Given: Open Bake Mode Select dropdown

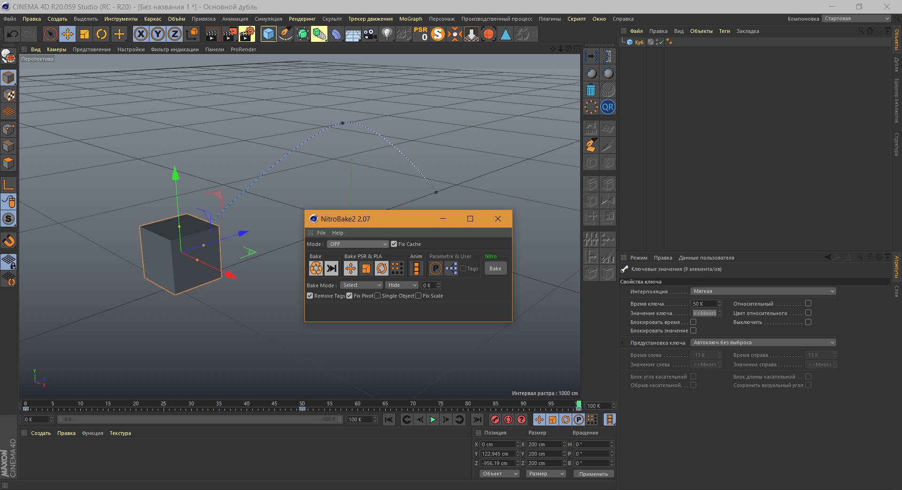Looking at the screenshot, I should (x=361, y=285).
